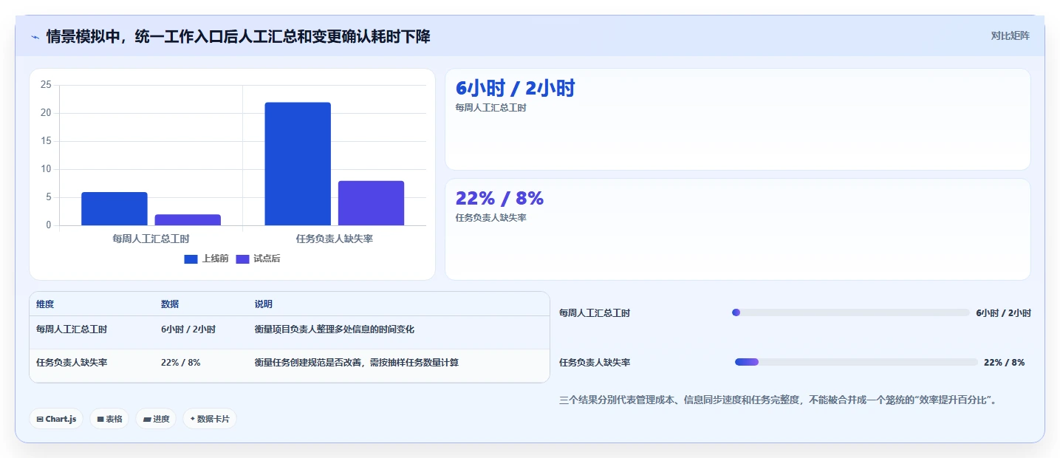Select the 进度 tag chip

156,419
